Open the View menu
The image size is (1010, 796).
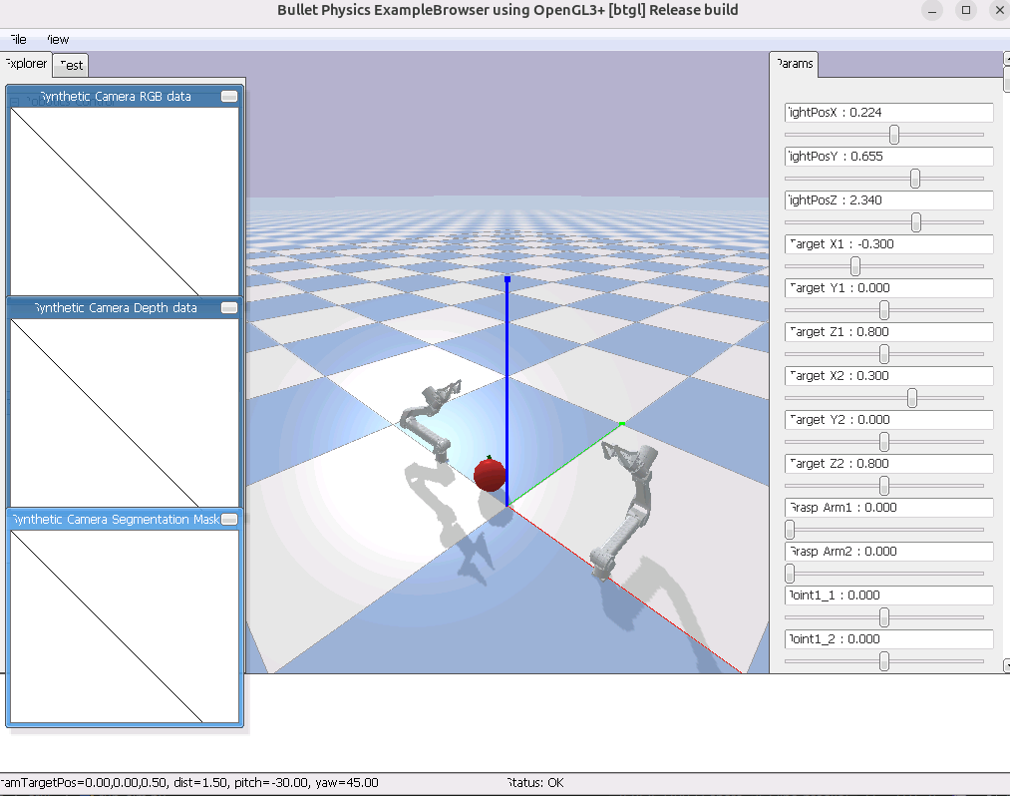(x=58, y=40)
